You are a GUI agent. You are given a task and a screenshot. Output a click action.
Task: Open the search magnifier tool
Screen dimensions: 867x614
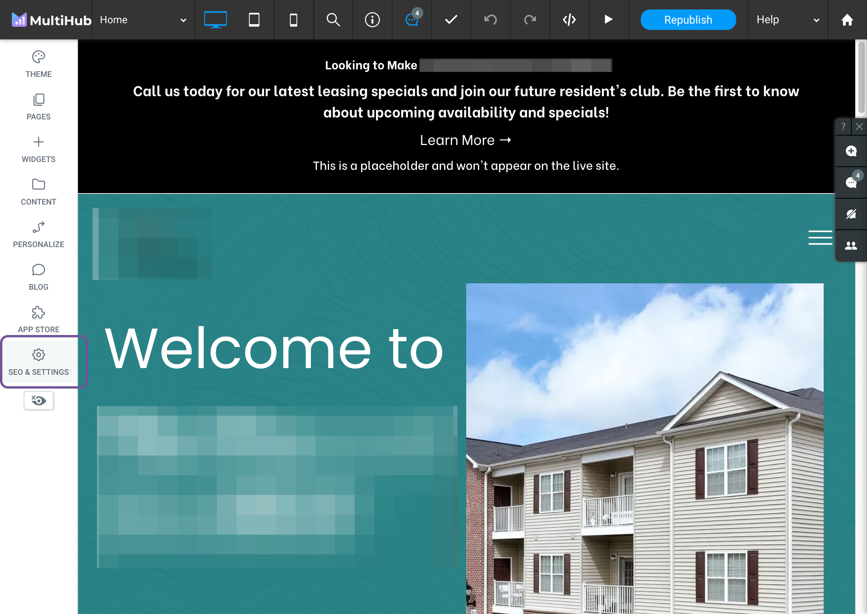point(333,20)
